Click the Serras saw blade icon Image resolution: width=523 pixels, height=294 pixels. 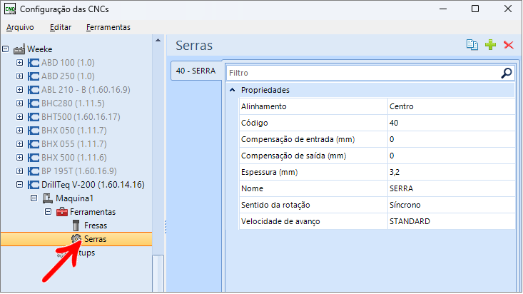tap(76, 239)
